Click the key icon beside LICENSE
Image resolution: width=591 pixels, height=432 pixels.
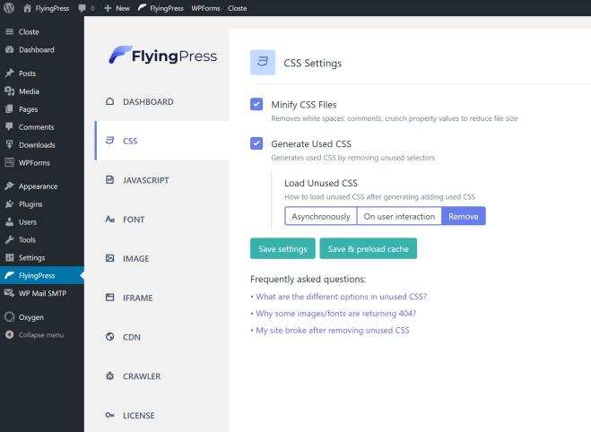coord(109,415)
